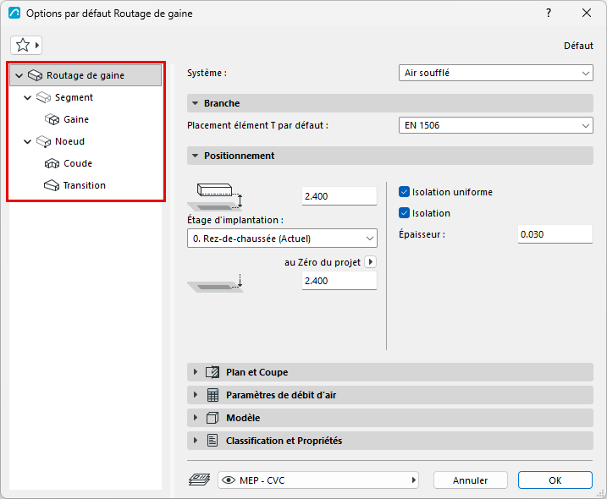
Task: Click elevation to project zero icon
Action: pos(216,284)
